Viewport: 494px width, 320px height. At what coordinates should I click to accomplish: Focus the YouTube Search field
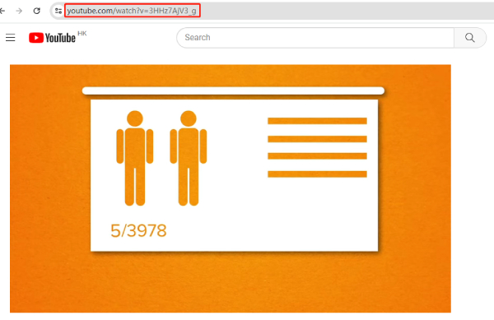point(315,38)
